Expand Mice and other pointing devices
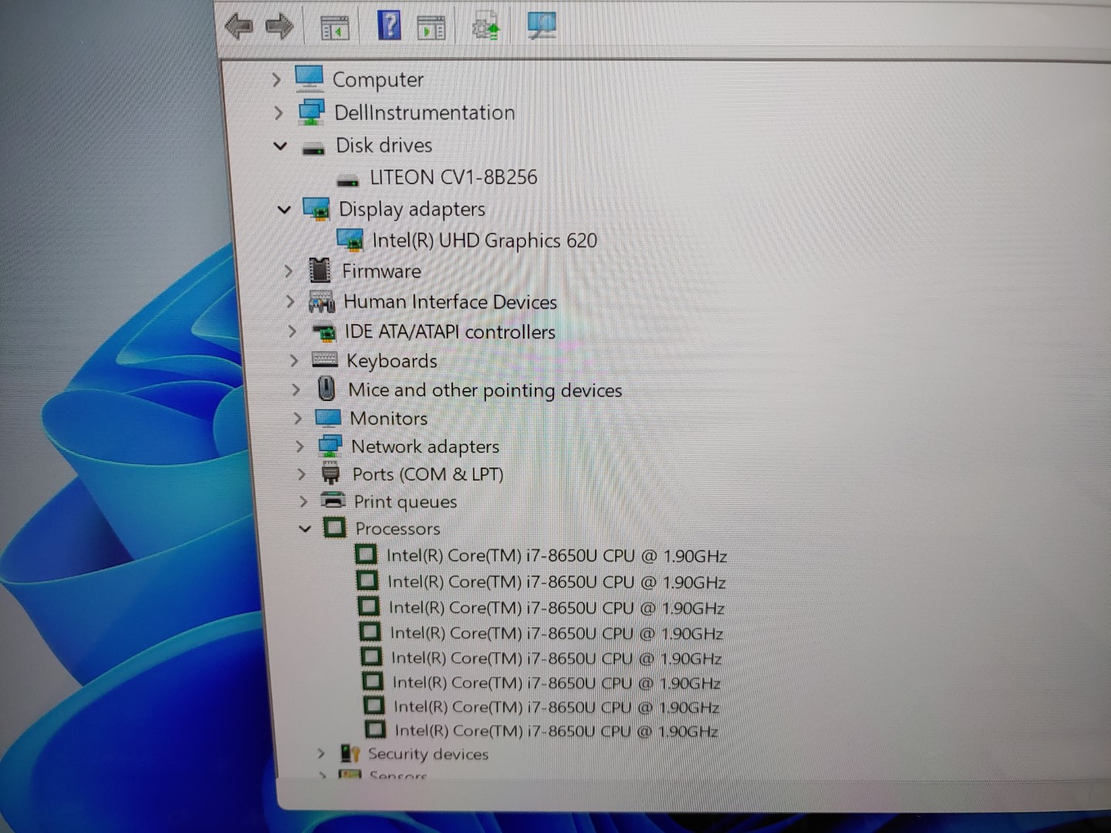The width and height of the screenshot is (1111, 833). coord(296,390)
